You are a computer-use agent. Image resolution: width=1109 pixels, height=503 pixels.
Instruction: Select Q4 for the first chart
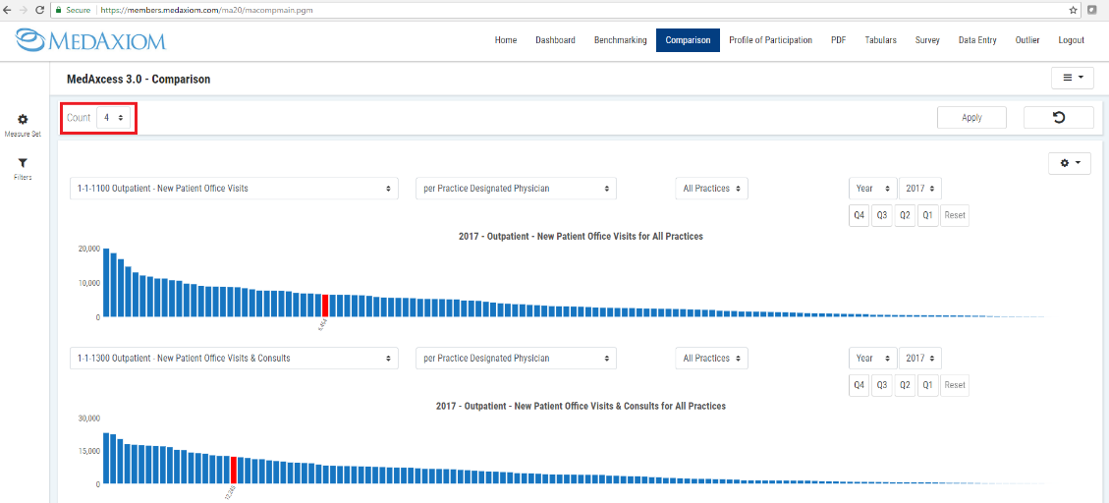pos(859,215)
